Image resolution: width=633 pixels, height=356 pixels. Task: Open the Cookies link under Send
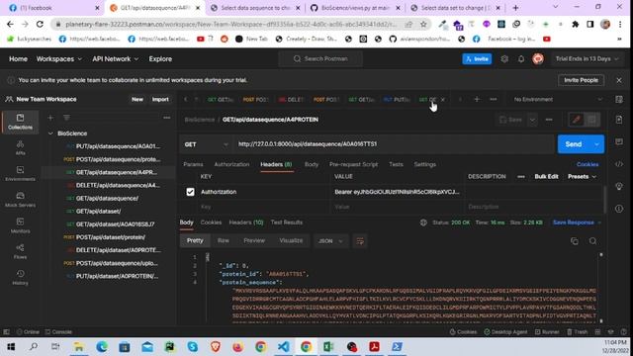point(588,164)
